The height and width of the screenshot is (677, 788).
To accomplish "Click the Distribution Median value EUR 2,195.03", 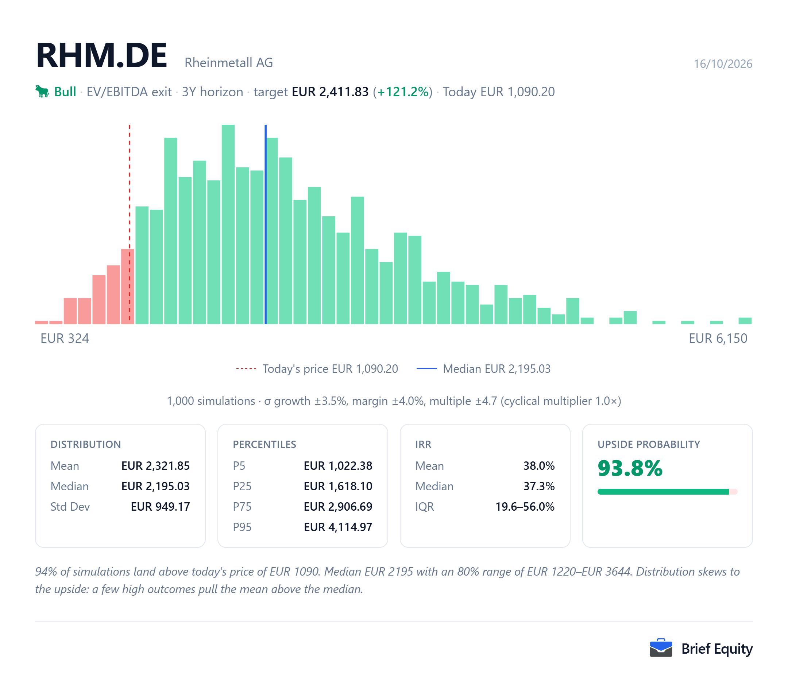I will pyautogui.click(x=155, y=487).
